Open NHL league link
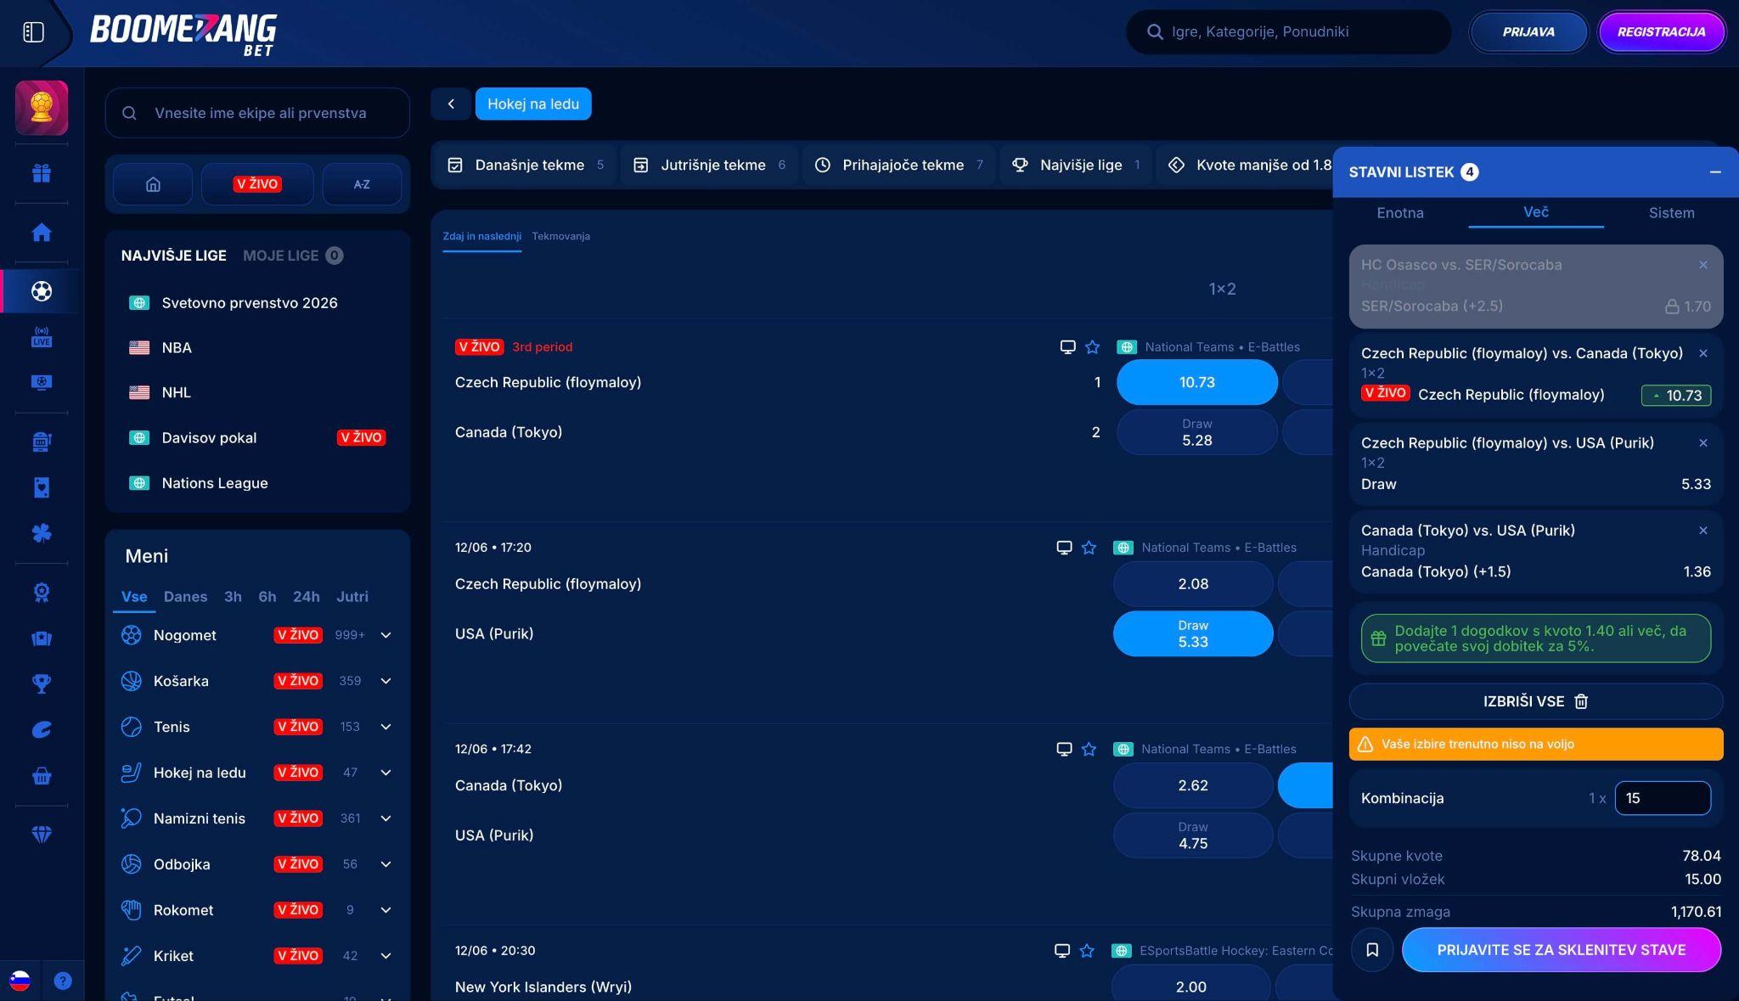This screenshot has width=1739, height=1001. coord(176,392)
